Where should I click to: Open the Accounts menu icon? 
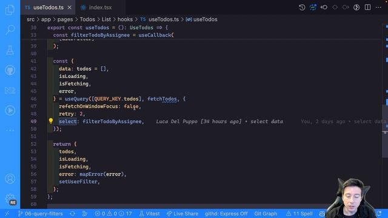pyautogui.click(x=10, y=179)
